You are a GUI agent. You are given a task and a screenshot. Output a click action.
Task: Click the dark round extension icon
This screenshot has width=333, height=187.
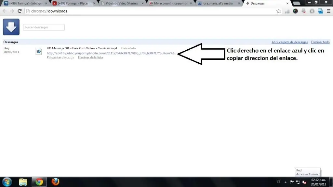pyautogui.click(x=295, y=11)
